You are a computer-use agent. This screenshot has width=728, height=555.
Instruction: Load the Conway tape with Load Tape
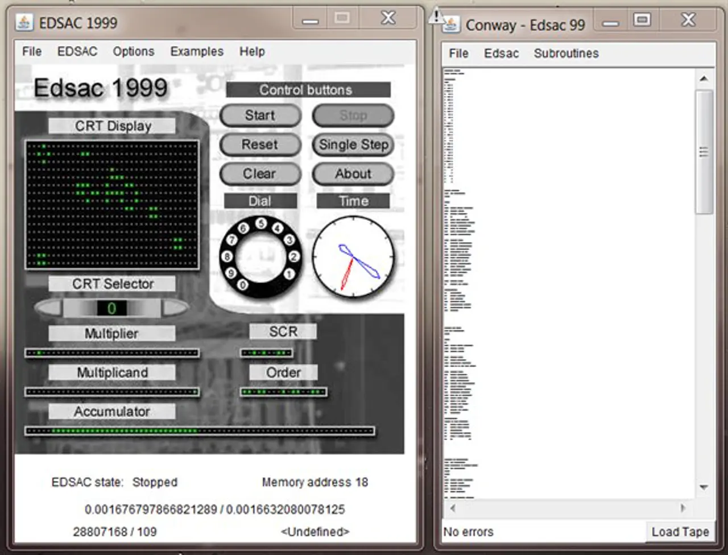click(680, 532)
